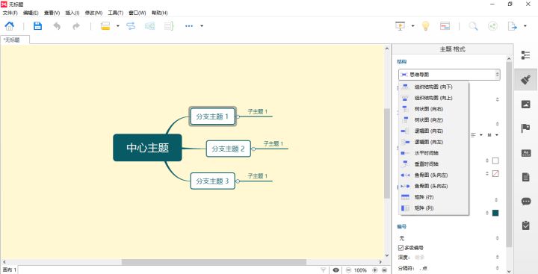538x274 pixels.
Task: Open the three-dots more tools icon
Action: pos(189,26)
